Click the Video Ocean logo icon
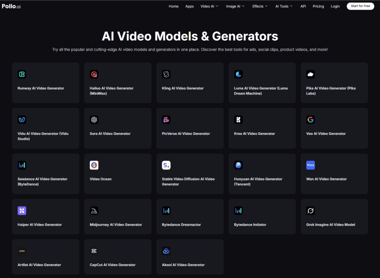 pyautogui.click(x=94, y=165)
